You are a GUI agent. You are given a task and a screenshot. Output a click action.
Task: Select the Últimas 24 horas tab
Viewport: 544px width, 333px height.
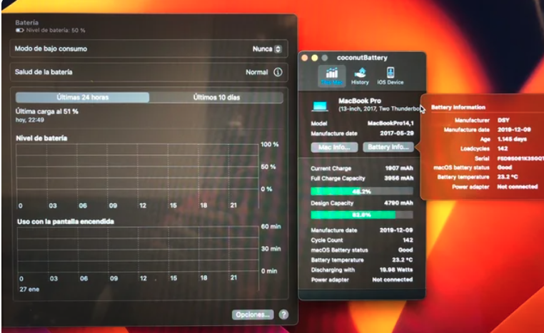coord(83,98)
